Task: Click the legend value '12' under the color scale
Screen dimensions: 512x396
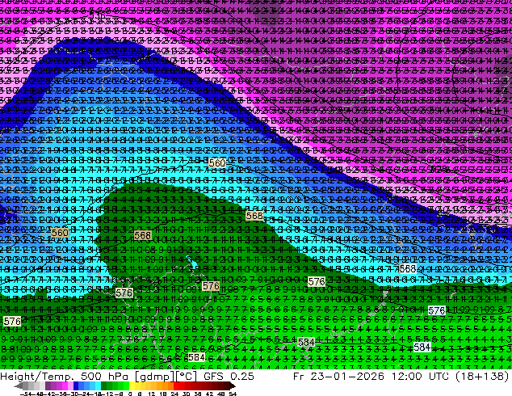Action: (x=152, y=394)
